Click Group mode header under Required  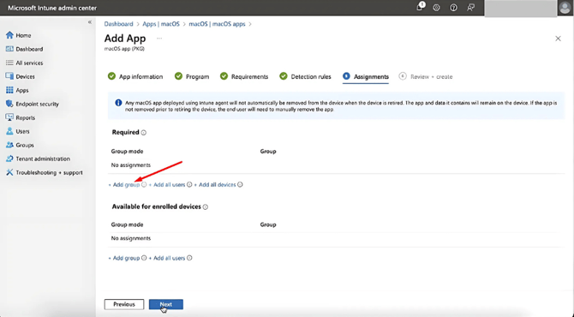127,151
